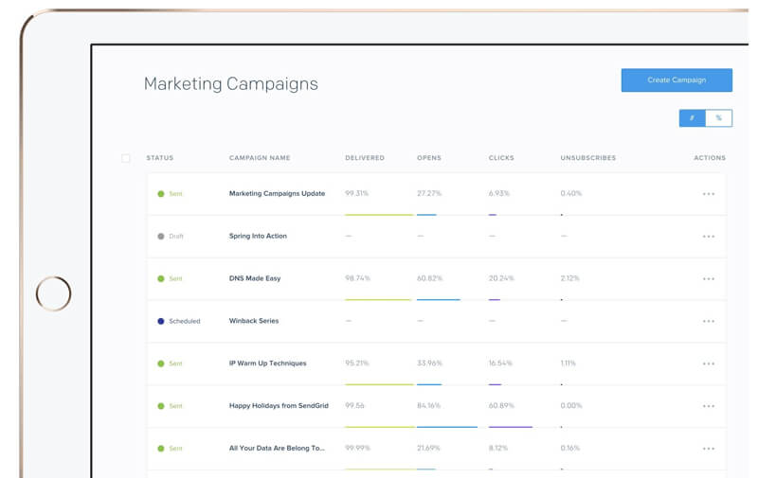The height and width of the screenshot is (478, 758).
Task: Click the 33.96% opens value
Action: (x=430, y=363)
